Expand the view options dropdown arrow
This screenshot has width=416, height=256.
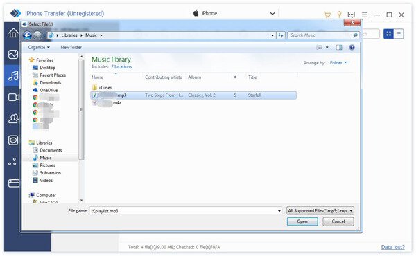point(327,47)
